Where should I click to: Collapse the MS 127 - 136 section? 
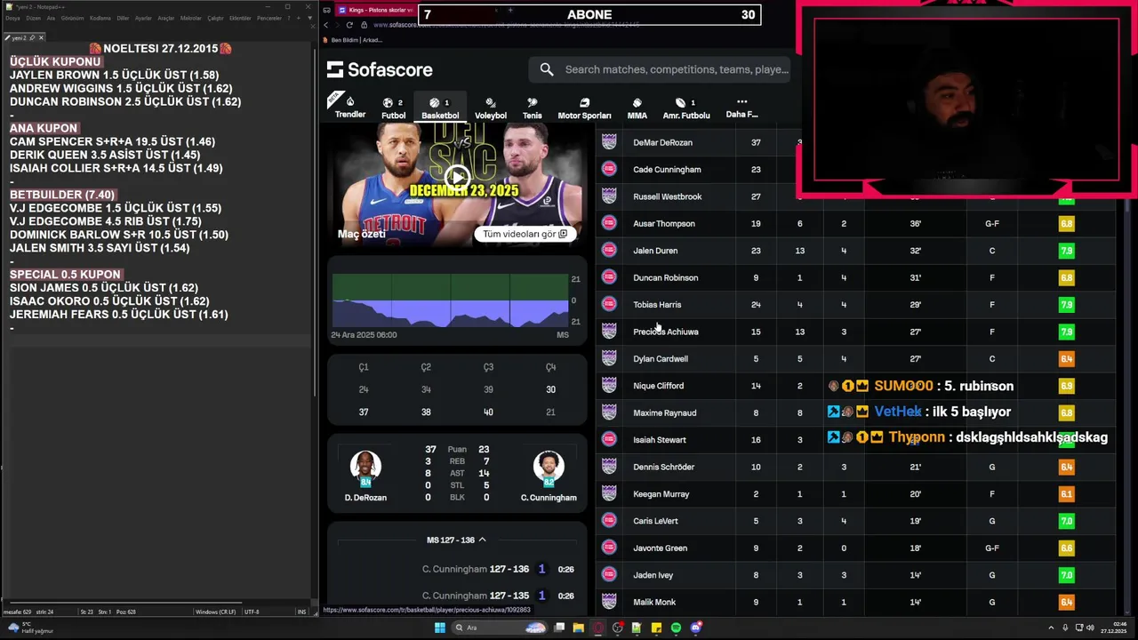456,540
